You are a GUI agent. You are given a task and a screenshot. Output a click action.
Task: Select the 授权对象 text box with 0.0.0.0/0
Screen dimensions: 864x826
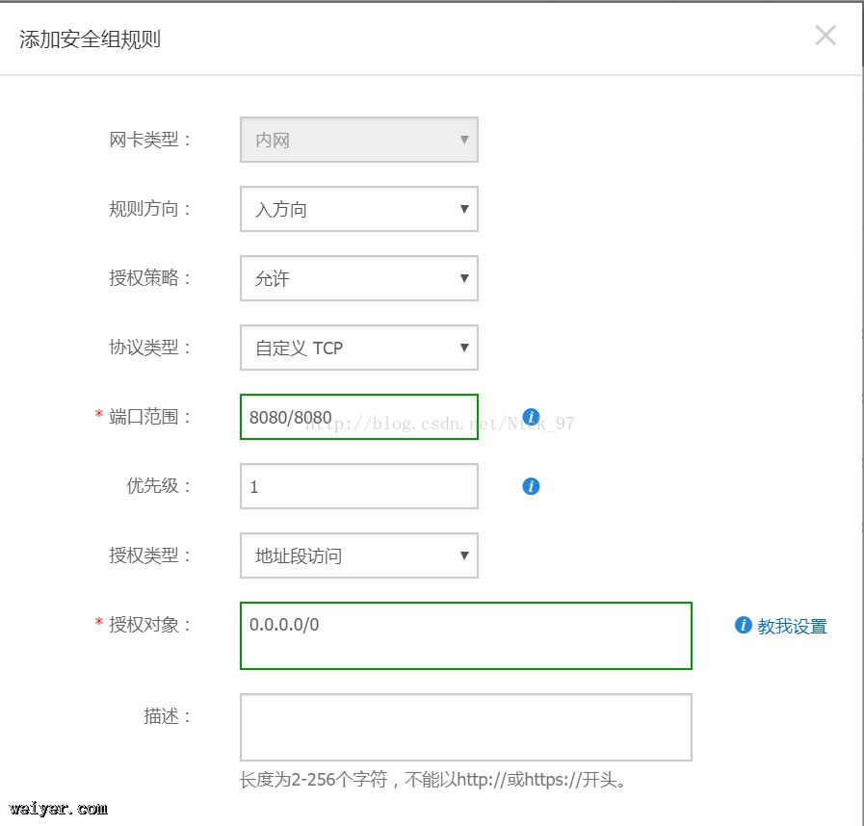(465, 635)
